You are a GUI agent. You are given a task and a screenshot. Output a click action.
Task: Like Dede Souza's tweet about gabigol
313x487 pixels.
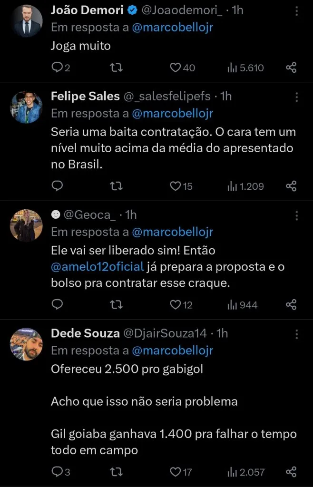(x=174, y=472)
